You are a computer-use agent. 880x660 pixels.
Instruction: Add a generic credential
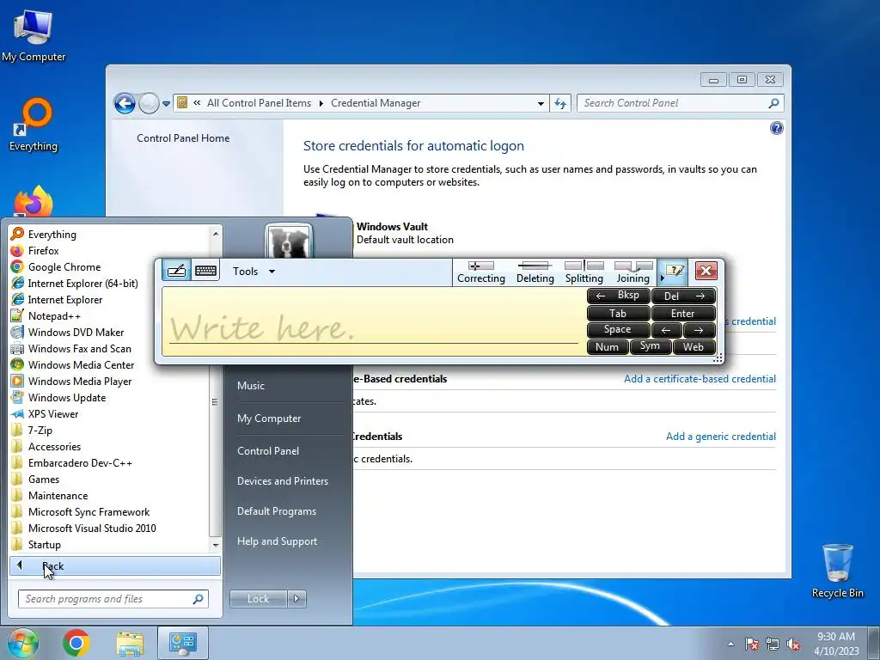pyautogui.click(x=721, y=437)
